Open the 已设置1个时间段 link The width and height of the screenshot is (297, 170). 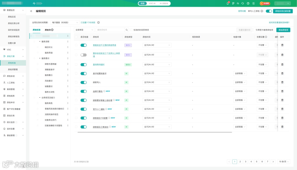88,23
